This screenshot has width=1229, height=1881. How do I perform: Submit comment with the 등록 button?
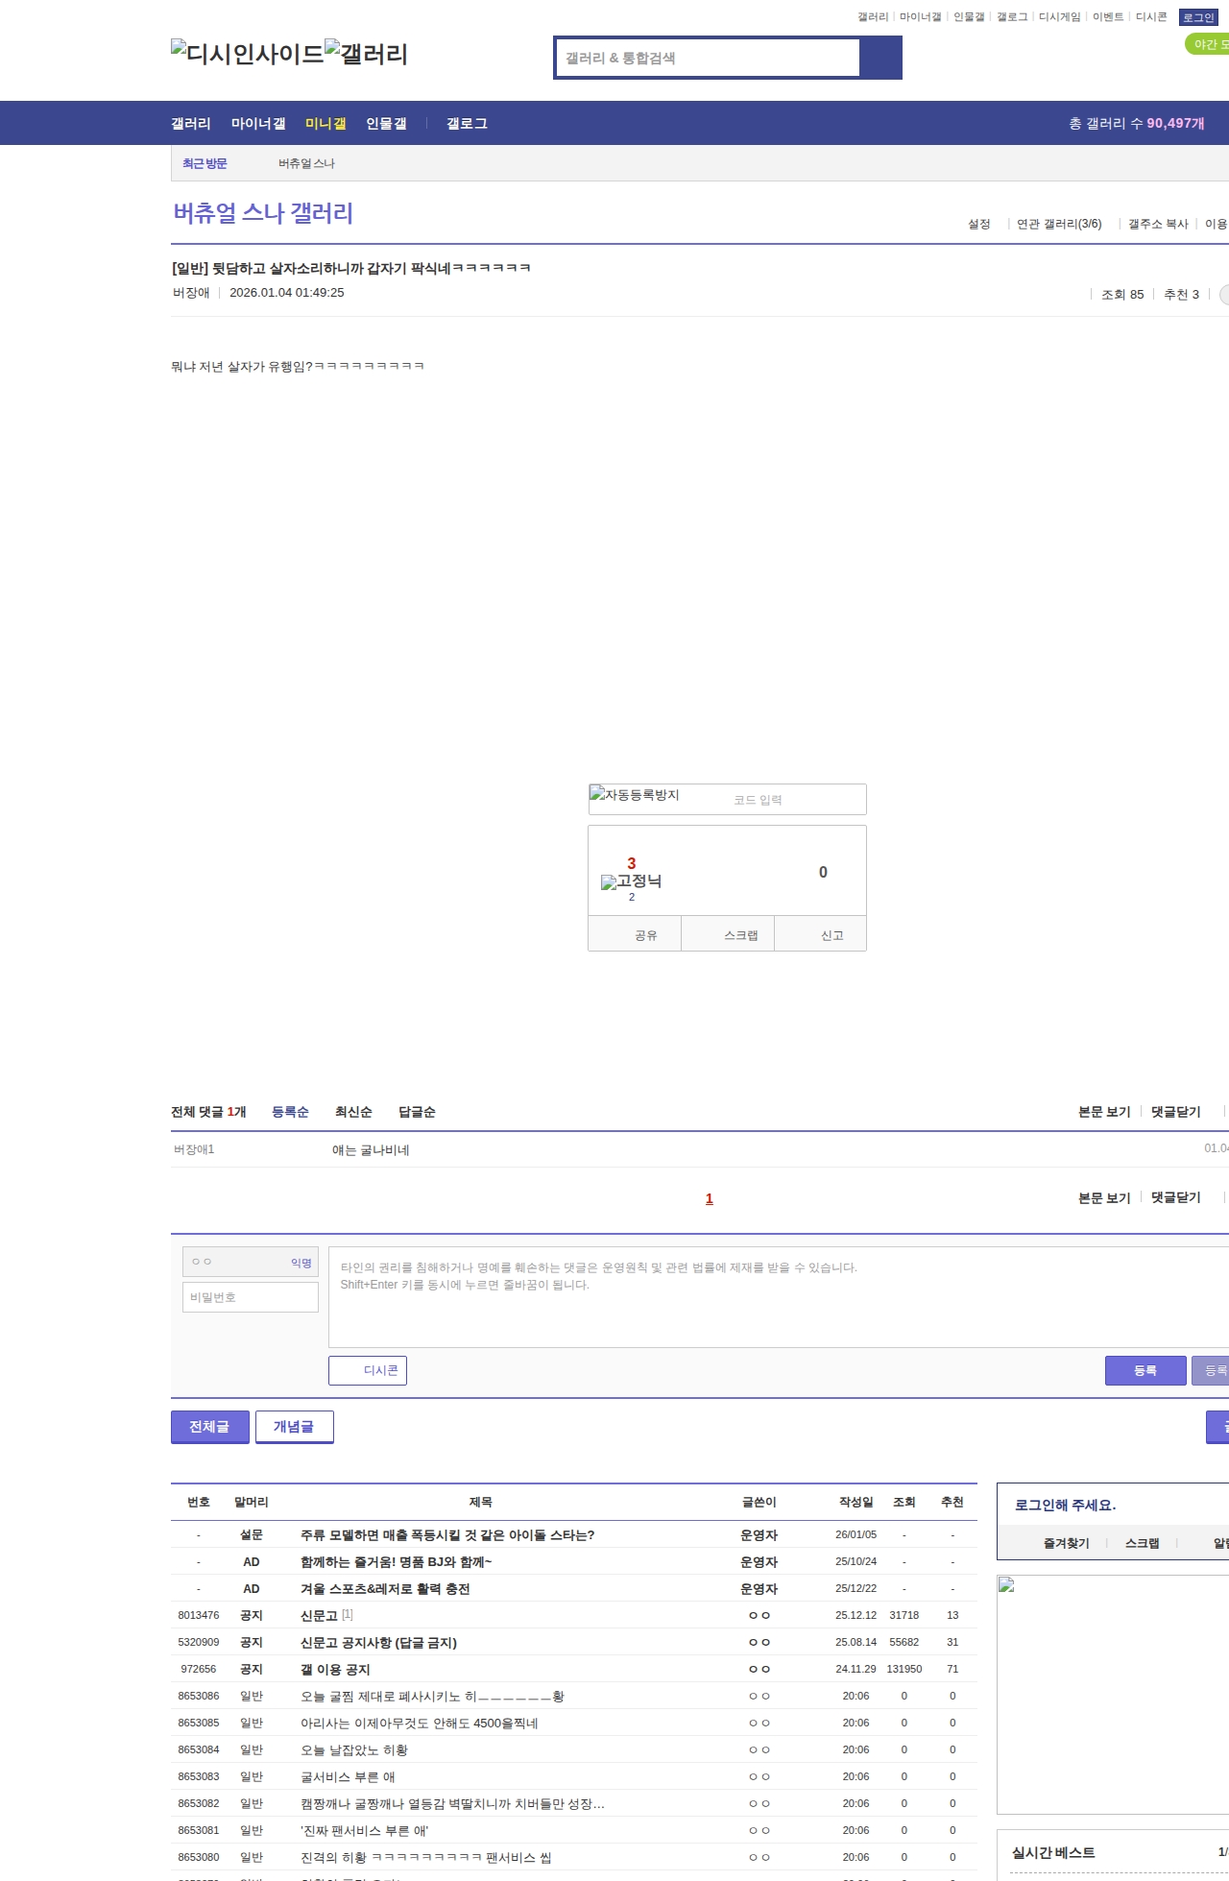point(1145,1370)
